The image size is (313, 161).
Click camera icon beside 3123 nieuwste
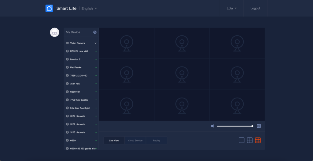(67, 132)
